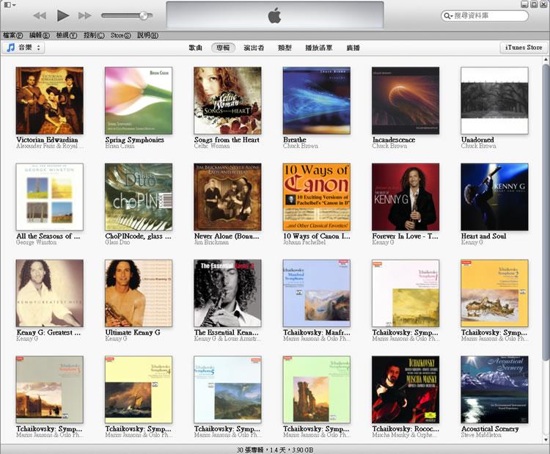550x454 pixels.
Task: Open the 說明(H) menu
Action: 147,35
